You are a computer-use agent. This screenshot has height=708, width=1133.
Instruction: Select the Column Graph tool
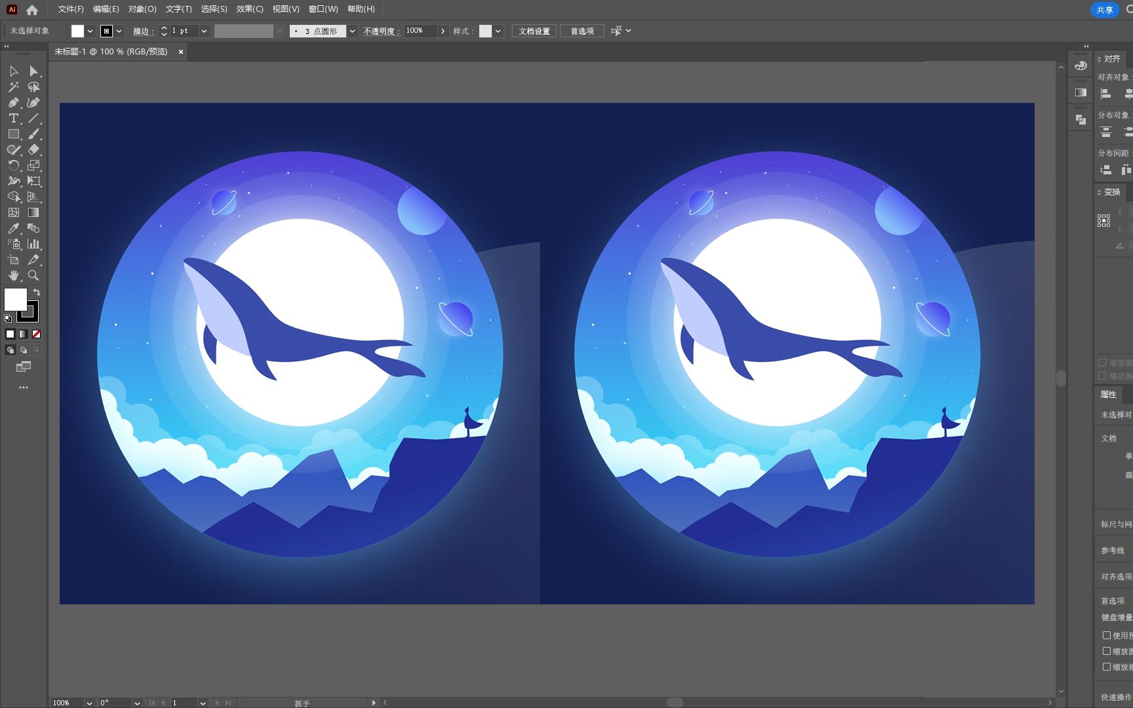coord(33,244)
